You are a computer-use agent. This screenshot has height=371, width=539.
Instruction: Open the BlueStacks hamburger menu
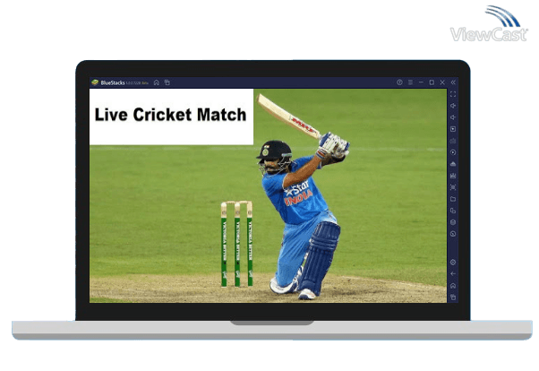tap(410, 82)
